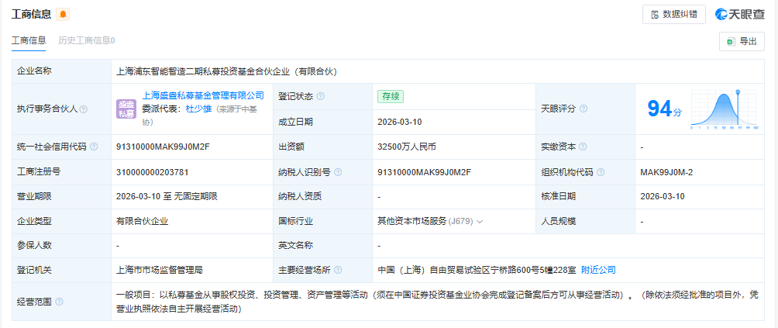This screenshot has width=778, height=328.
Task: Click help icon next to 纳税人识别号
Action: pos(338,172)
